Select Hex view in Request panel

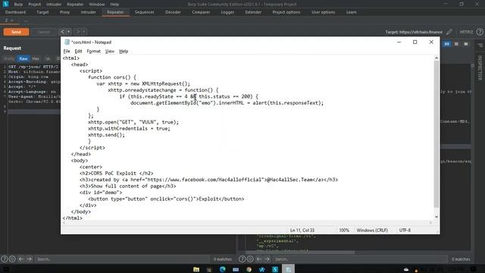[x=36, y=58]
